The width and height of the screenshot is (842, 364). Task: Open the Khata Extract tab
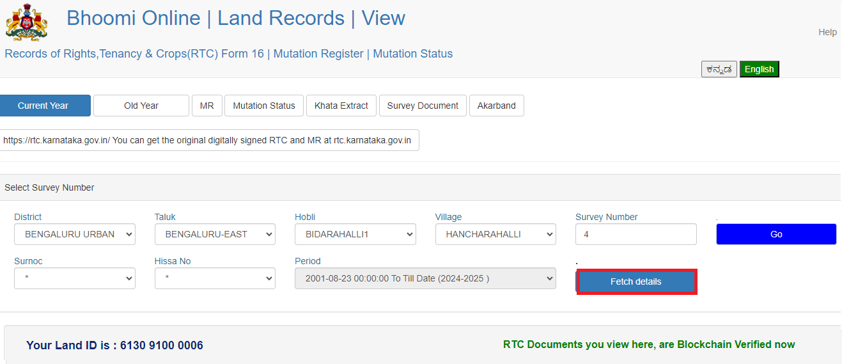click(x=341, y=106)
